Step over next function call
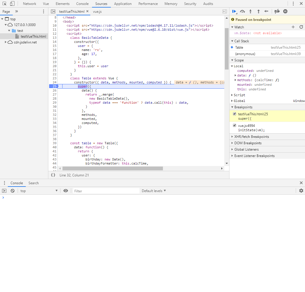Viewport: 305px width, 292px height. click(242, 12)
